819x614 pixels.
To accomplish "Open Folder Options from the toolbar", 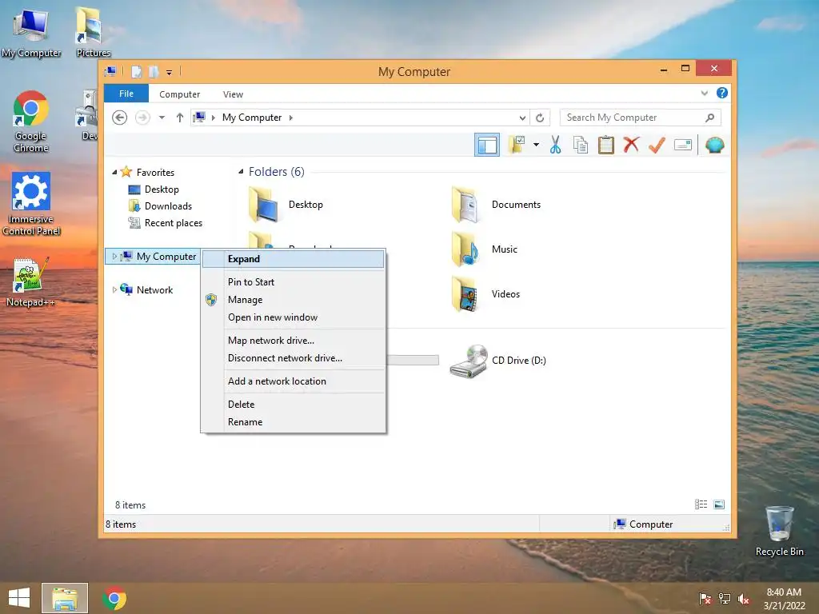I will [x=517, y=146].
